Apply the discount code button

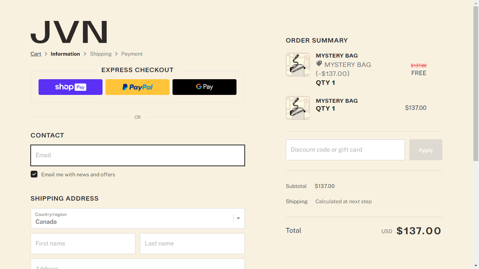426,150
